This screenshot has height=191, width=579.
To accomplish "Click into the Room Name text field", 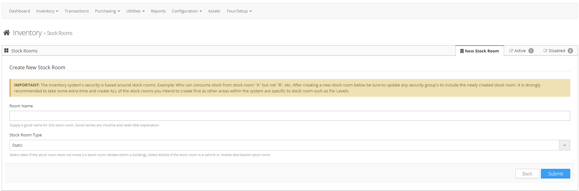I will (289, 116).
